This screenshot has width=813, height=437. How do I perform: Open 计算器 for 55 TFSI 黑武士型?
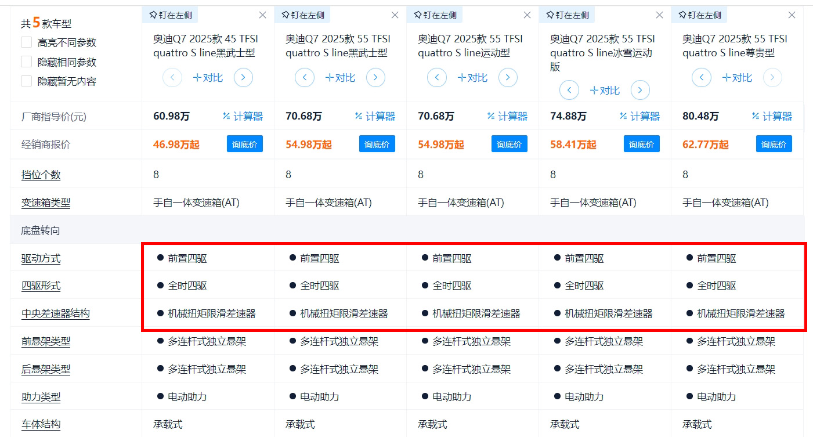click(375, 116)
